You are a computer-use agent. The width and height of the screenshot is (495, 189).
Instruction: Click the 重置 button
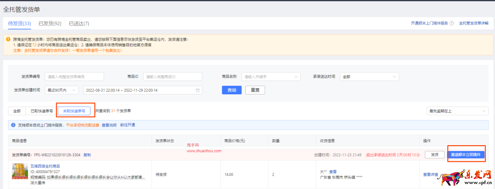point(255,90)
